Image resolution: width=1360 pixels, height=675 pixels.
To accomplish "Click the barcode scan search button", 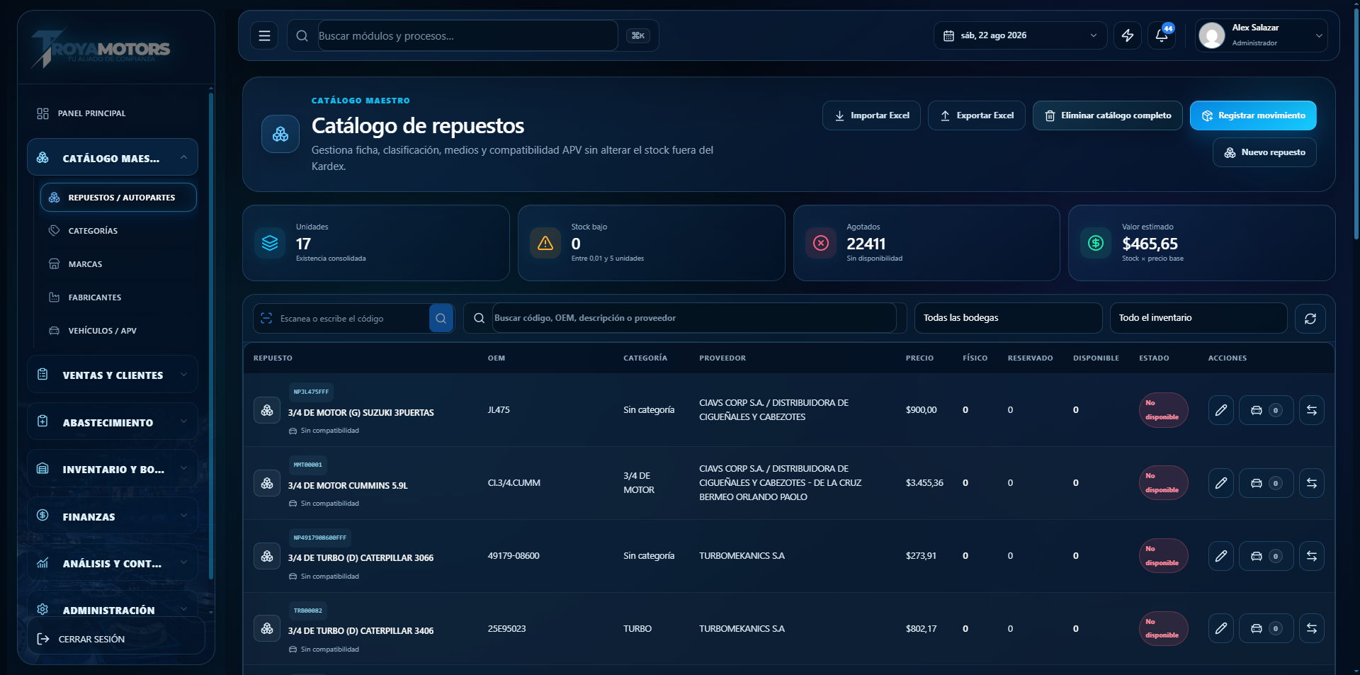I will [x=441, y=318].
